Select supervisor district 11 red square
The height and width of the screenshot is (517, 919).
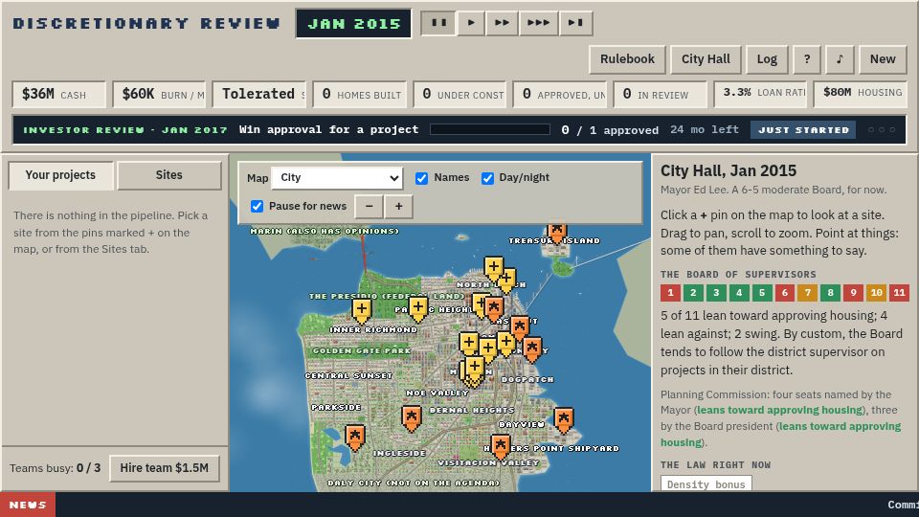(899, 293)
